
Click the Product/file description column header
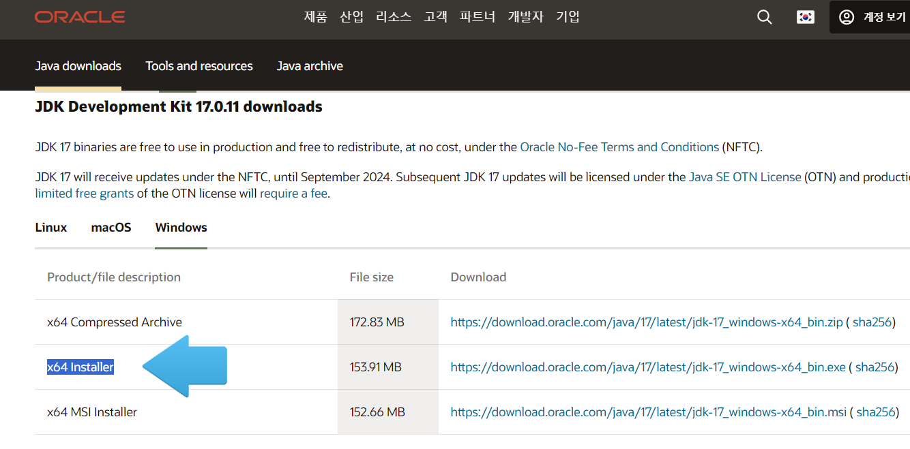point(114,277)
